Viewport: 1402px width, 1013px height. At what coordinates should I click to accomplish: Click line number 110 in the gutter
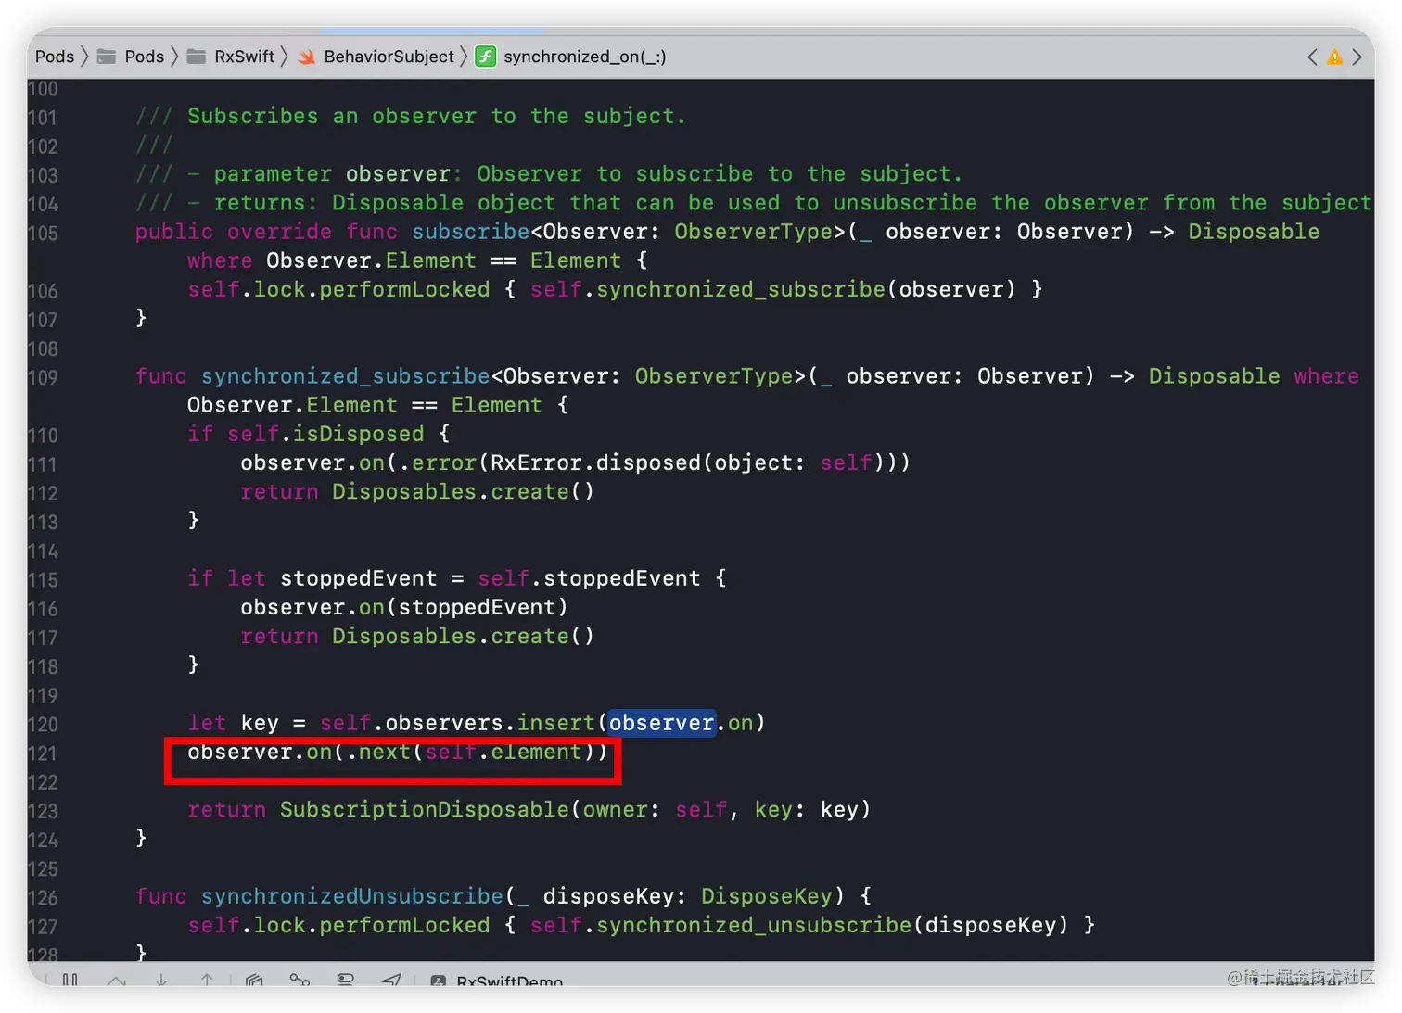[x=43, y=436]
